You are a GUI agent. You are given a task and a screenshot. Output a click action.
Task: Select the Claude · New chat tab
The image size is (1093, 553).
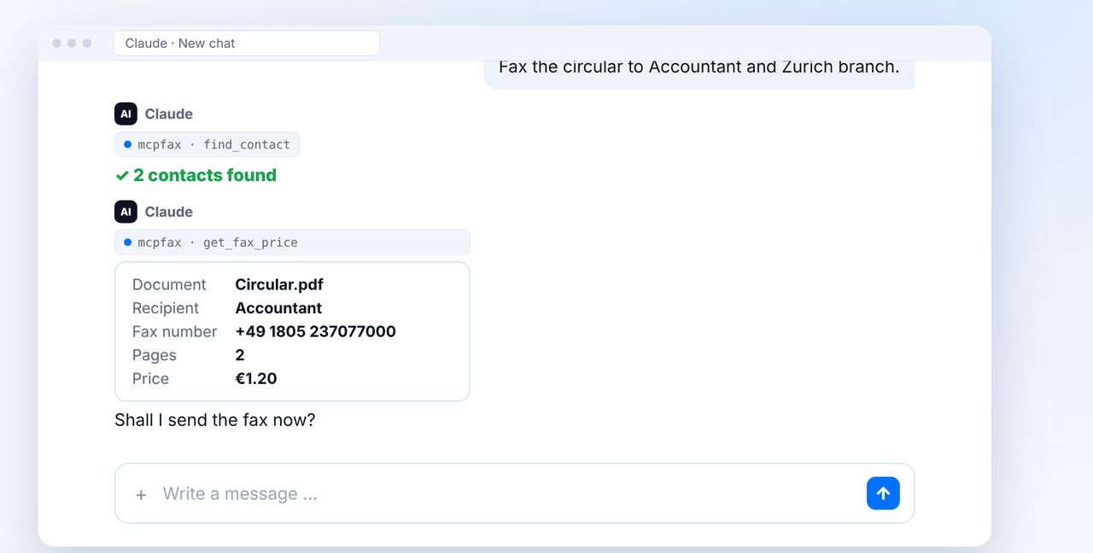coord(246,44)
